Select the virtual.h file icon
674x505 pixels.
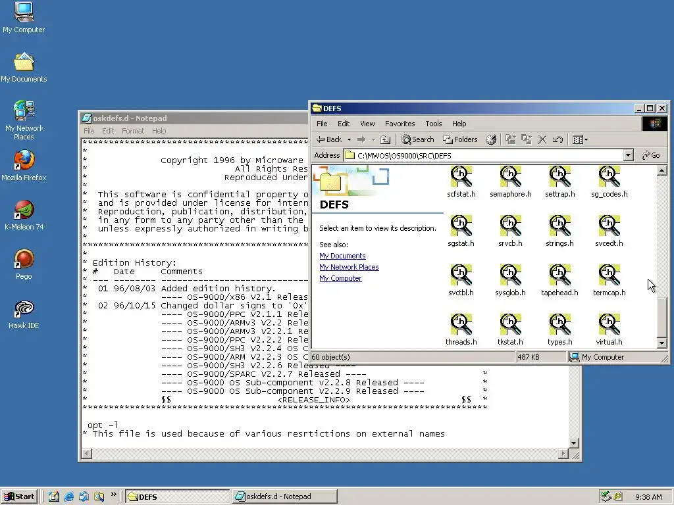pyautogui.click(x=609, y=325)
